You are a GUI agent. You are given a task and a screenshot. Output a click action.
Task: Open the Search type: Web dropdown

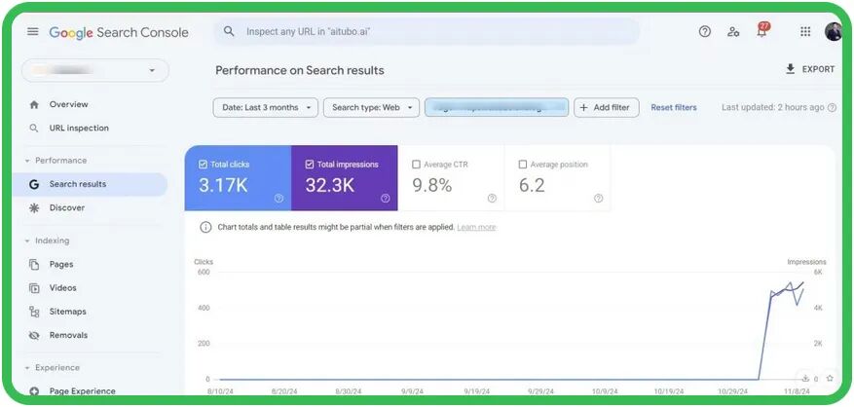pos(371,108)
